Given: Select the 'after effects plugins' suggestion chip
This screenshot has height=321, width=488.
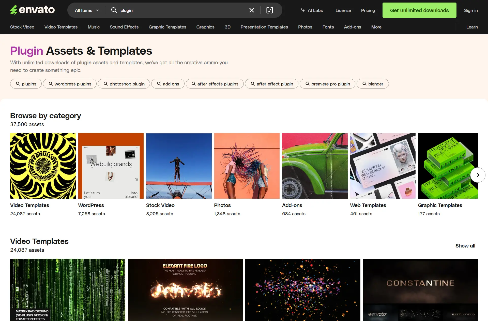Looking at the screenshot, I should coord(215,84).
